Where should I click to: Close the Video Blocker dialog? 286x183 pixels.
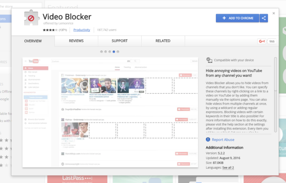(x=274, y=13)
